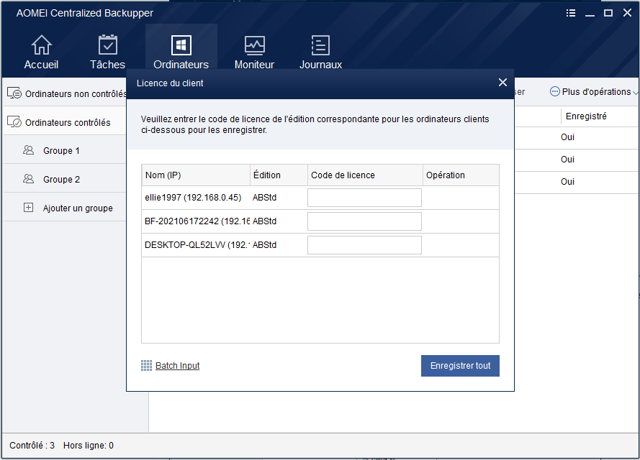The width and height of the screenshot is (640, 460).
Task: Click the Licence du client dialog title
Action: click(170, 83)
